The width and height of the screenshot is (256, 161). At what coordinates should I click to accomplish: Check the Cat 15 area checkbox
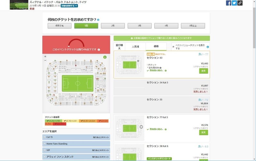pyautogui.click(x=44, y=137)
